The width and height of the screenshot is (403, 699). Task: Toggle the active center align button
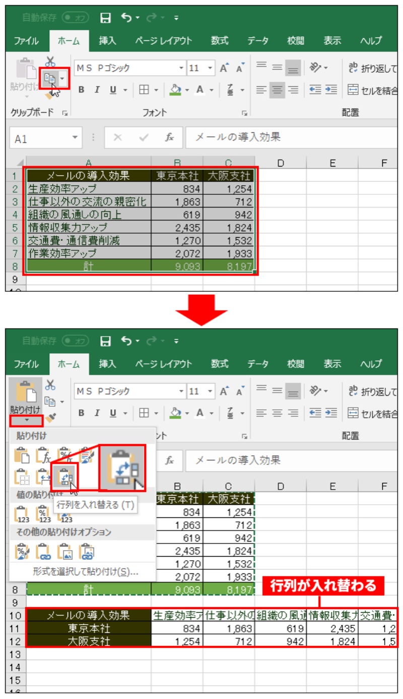click(x=277, y=90)
